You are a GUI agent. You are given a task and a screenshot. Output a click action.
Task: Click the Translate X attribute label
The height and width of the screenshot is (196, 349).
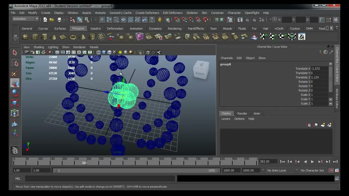pyautogui.click(x=303, y=69)
